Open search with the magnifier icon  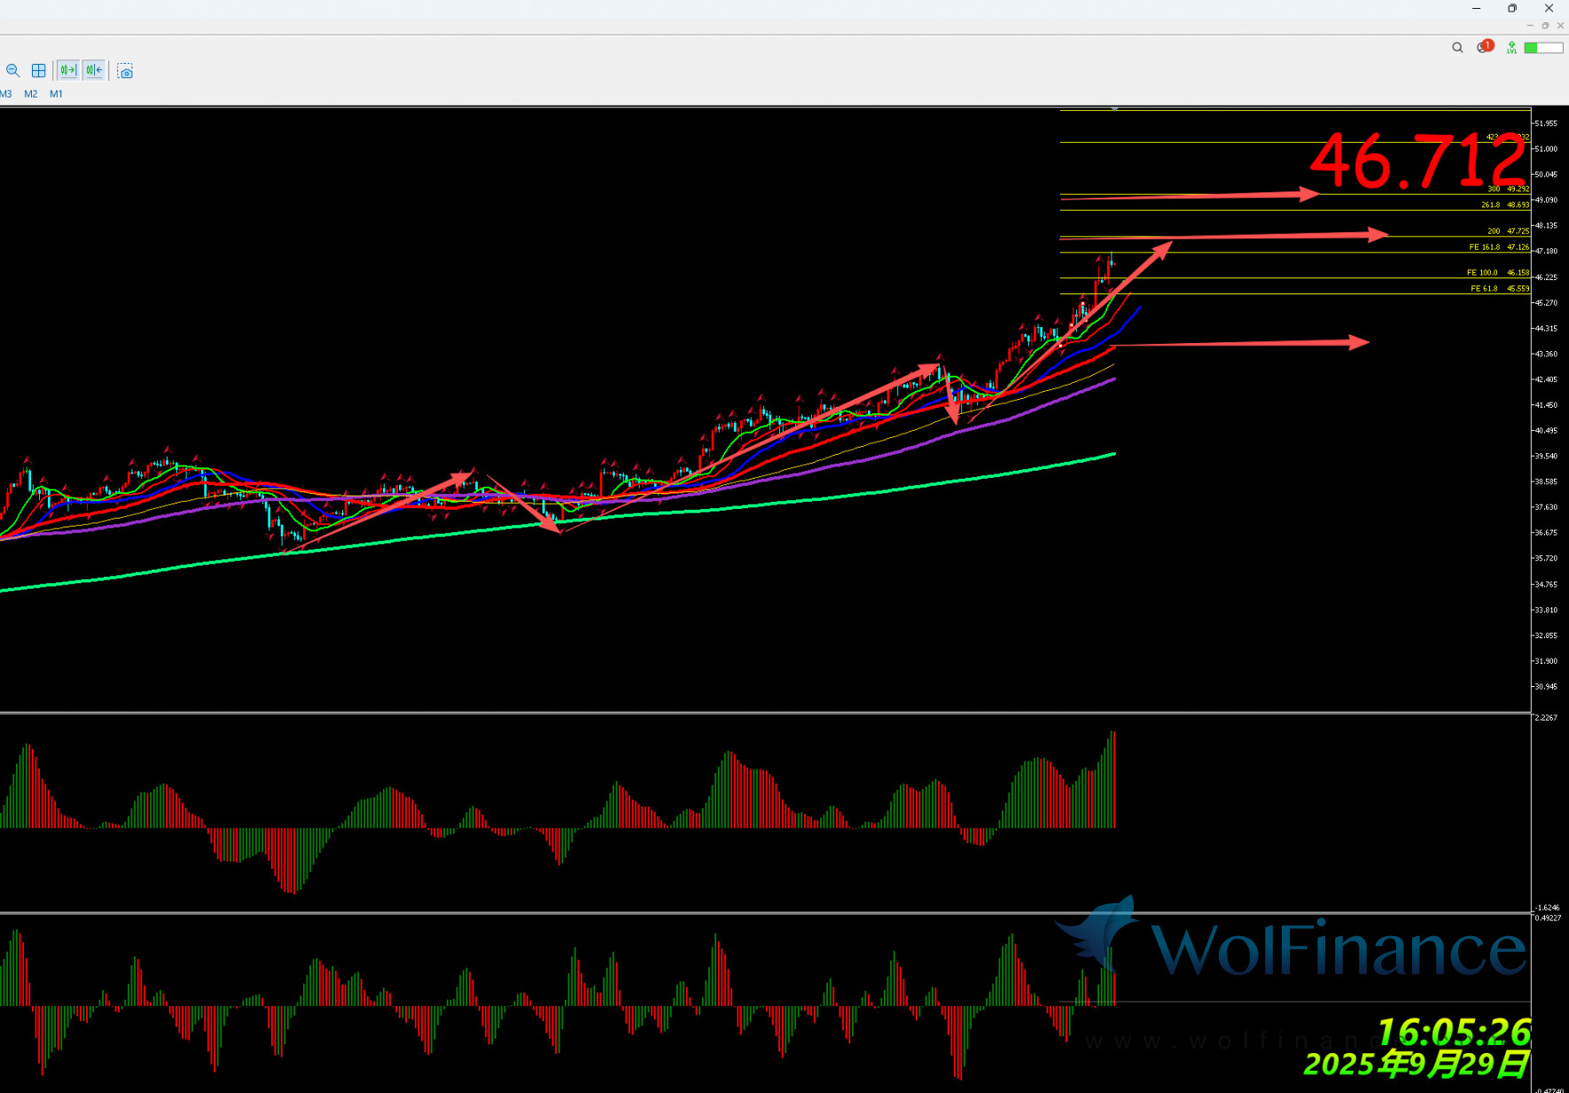[1457, 48]
